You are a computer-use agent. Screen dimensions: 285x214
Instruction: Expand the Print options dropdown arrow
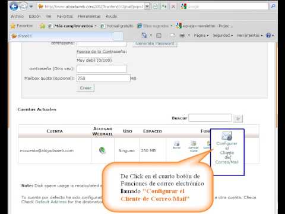pos(189,36)
